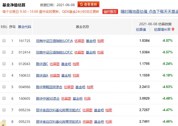Open 档案 for 银华食品饮料量化股票发起式A
This screenshot has width=178, height=126.
click(x=109, y=122)
